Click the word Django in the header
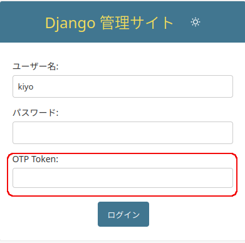 coord(70,23)
